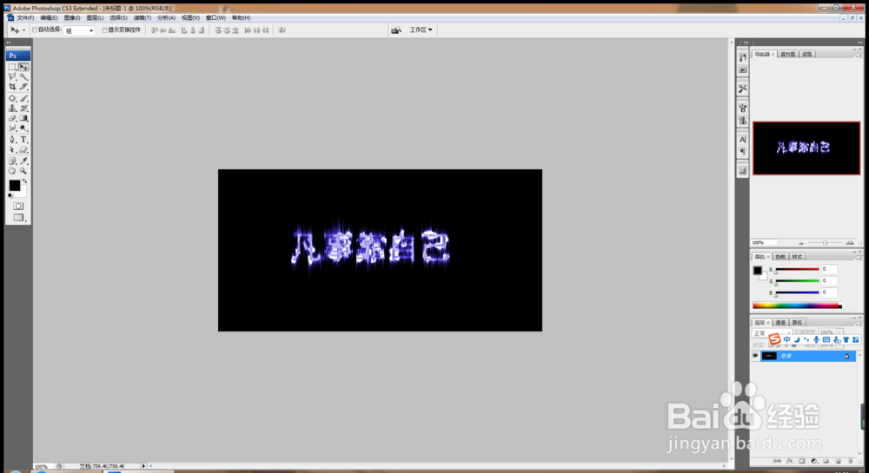Screen dimensions: 869x473
Task: Open the Layers panel options menu
Action: coord(859,325)
